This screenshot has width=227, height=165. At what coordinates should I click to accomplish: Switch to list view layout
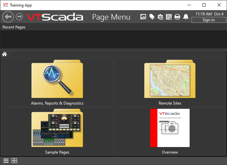tap(6, 160)
